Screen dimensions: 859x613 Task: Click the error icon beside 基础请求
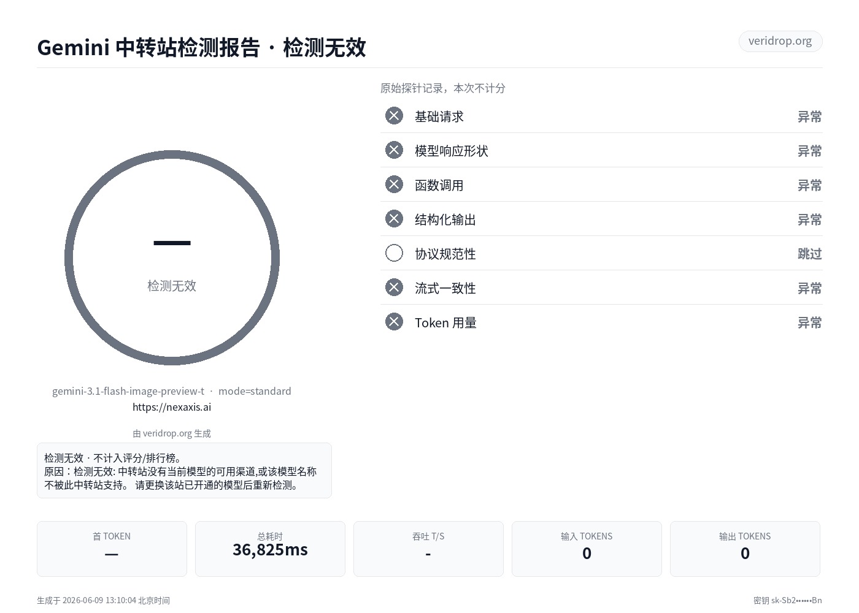[x=394, y=116]
